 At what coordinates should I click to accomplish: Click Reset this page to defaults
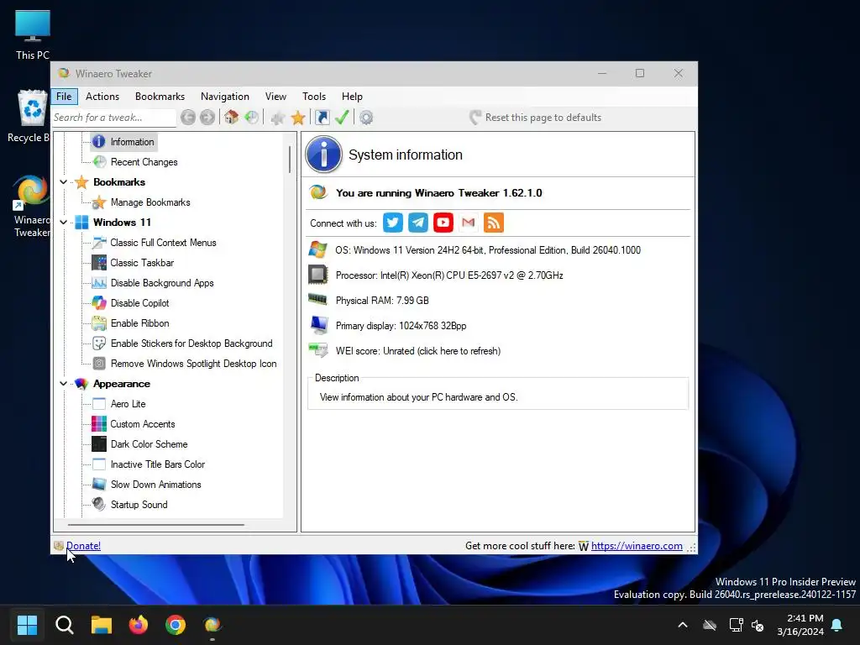535,118
